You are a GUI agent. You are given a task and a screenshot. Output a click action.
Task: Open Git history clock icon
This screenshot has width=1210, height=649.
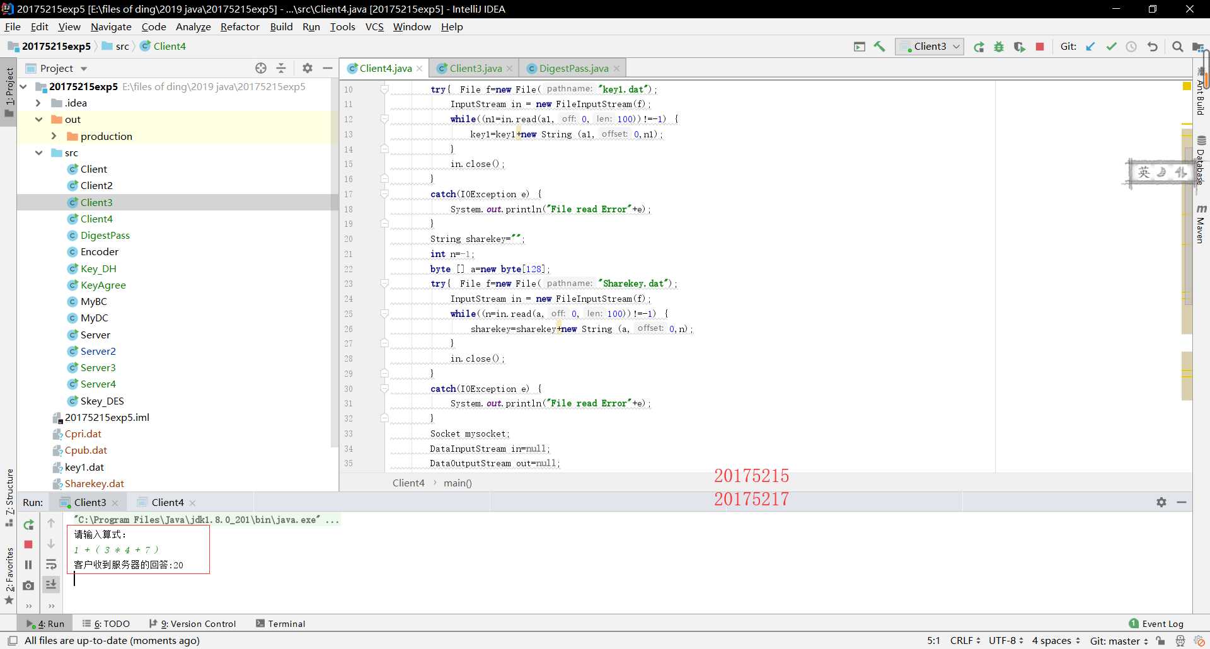[1131, 47]
